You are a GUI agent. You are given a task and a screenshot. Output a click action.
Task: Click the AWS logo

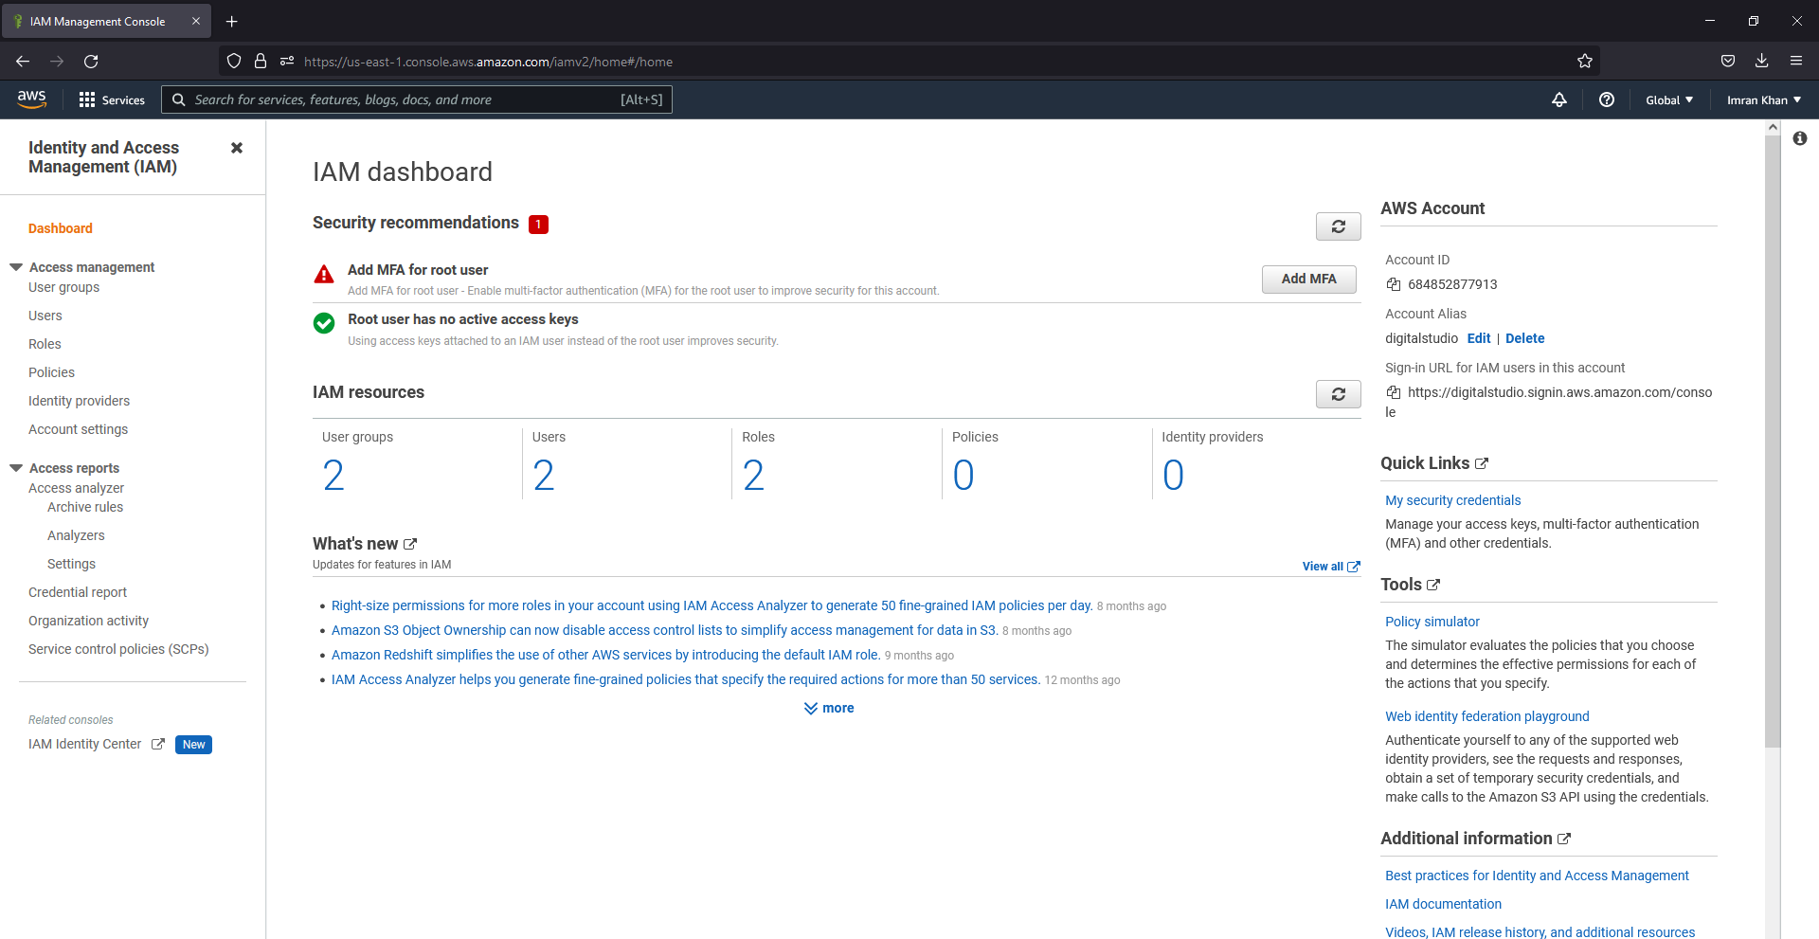point(31,99)
